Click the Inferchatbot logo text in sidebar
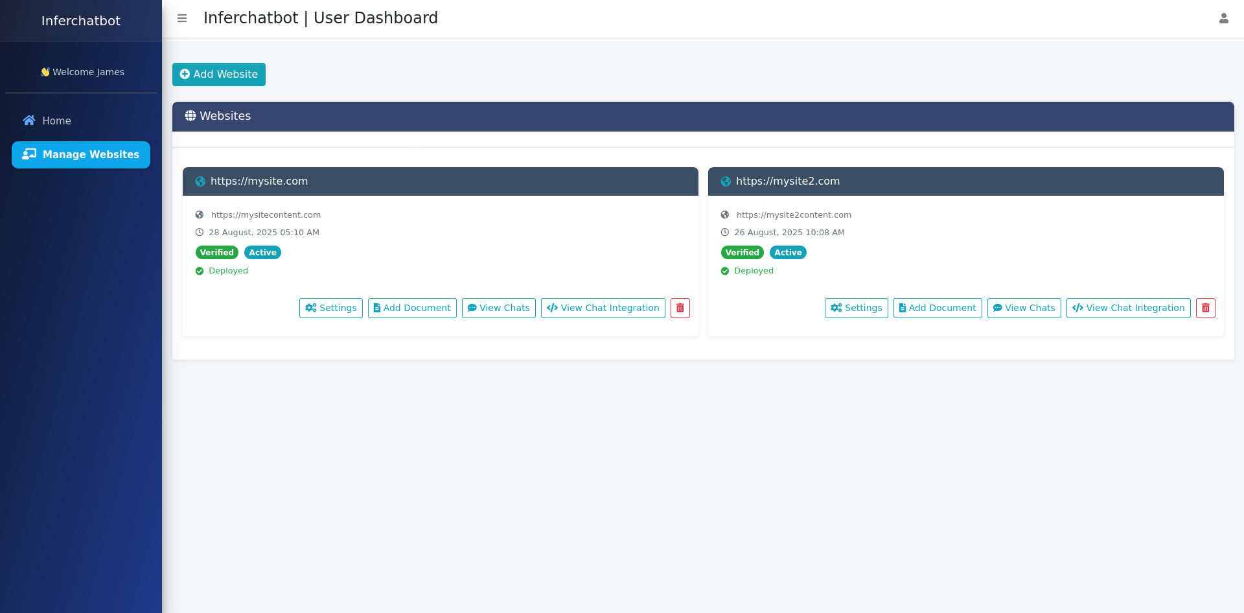 (80, 20)
